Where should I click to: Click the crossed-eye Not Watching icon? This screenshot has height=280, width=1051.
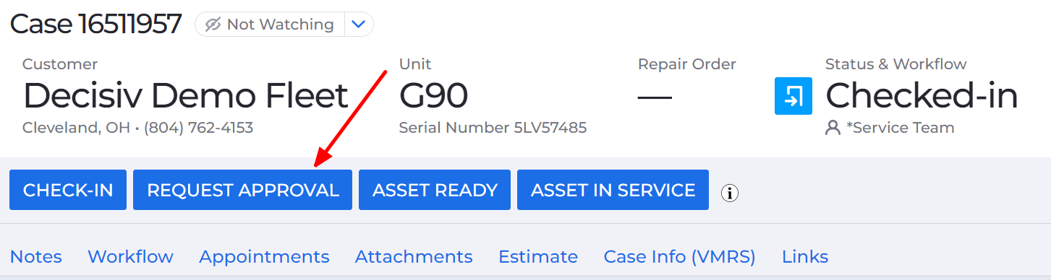(x=213, y=25)
